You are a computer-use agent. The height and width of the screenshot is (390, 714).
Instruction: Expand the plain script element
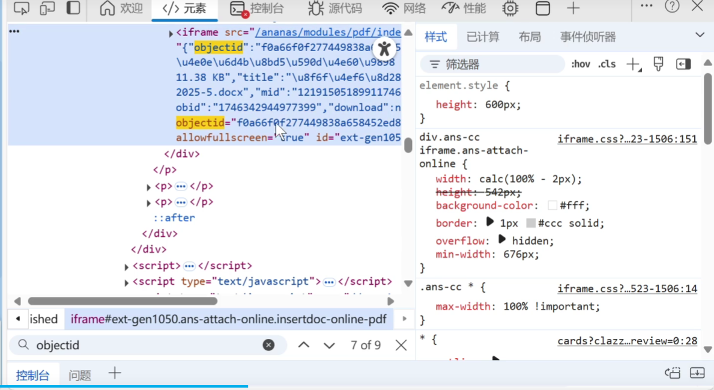click(127, 267)
